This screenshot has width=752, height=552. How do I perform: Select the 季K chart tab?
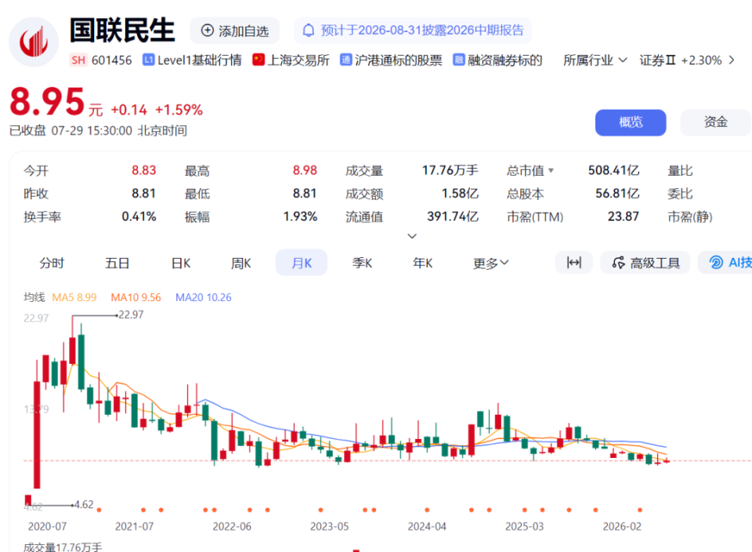pos(362,263)
